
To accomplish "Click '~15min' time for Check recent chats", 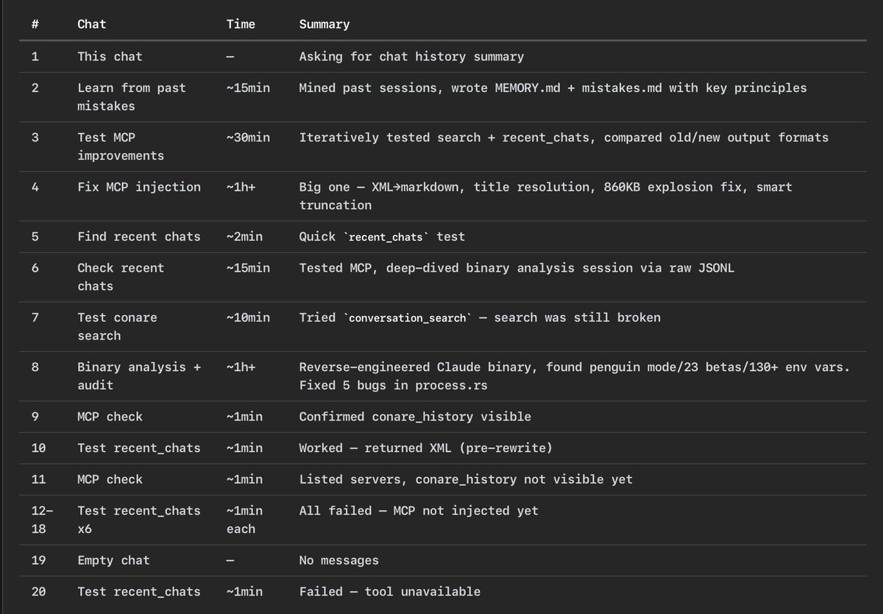I will (248, 268).
